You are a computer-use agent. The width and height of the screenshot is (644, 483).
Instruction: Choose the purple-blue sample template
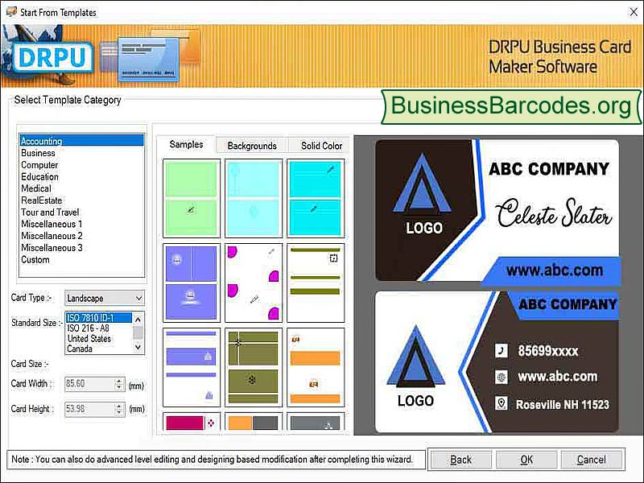pos(192,283)
